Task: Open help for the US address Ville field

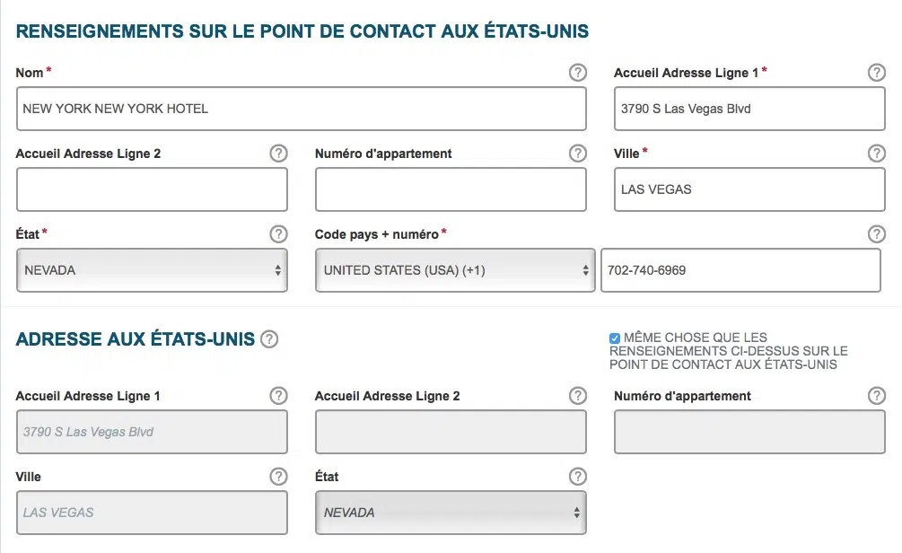Action: [x=279, y=477]
